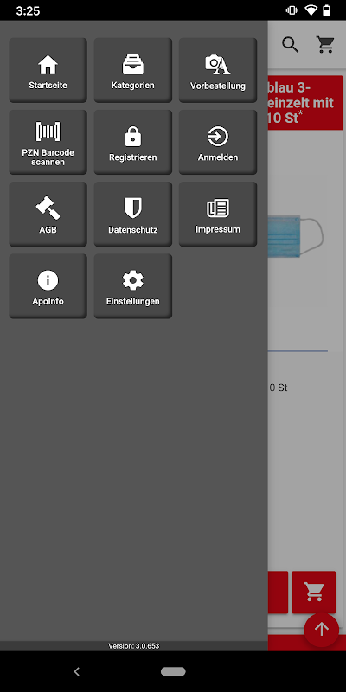Open Registrieren with the lock icon
The width and height of the screenshot is (346, 692).
[x=133, y=142]
